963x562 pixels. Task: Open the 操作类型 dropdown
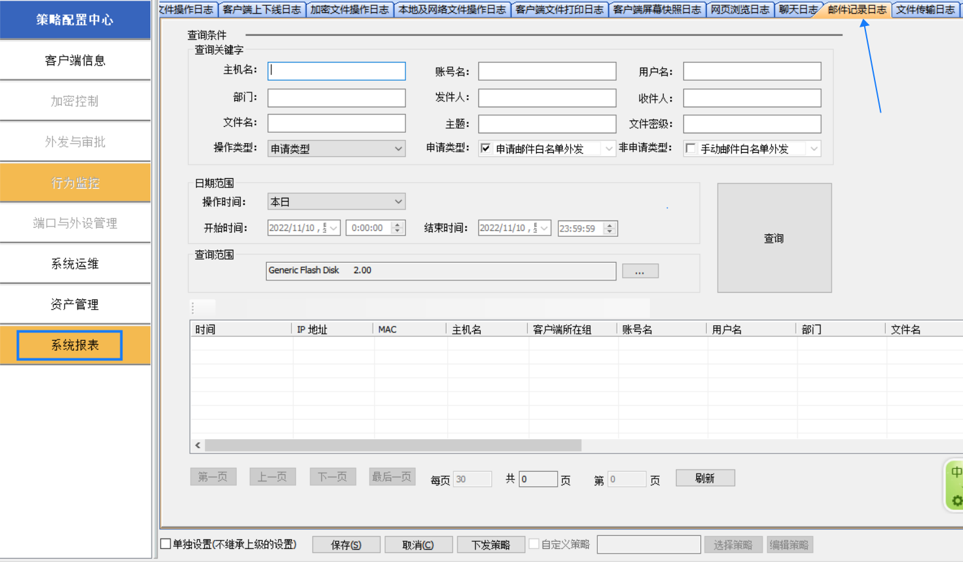[398, 149]
